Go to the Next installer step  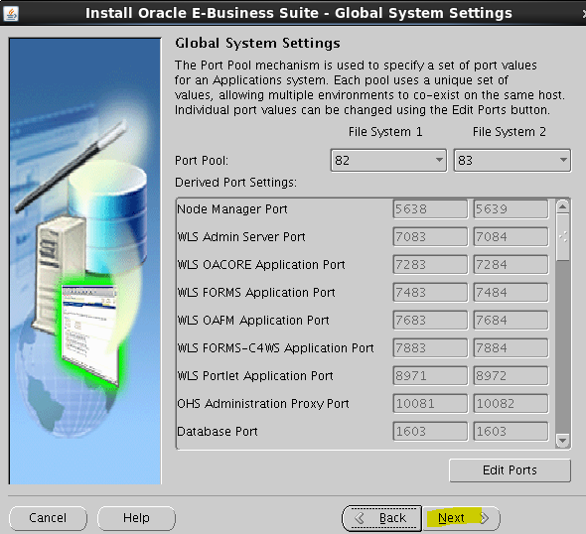(x=462, y=518)
